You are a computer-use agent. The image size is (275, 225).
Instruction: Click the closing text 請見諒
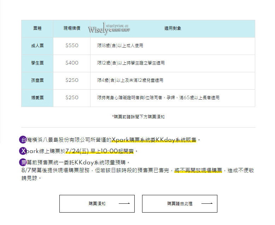[x=29, y=178]
